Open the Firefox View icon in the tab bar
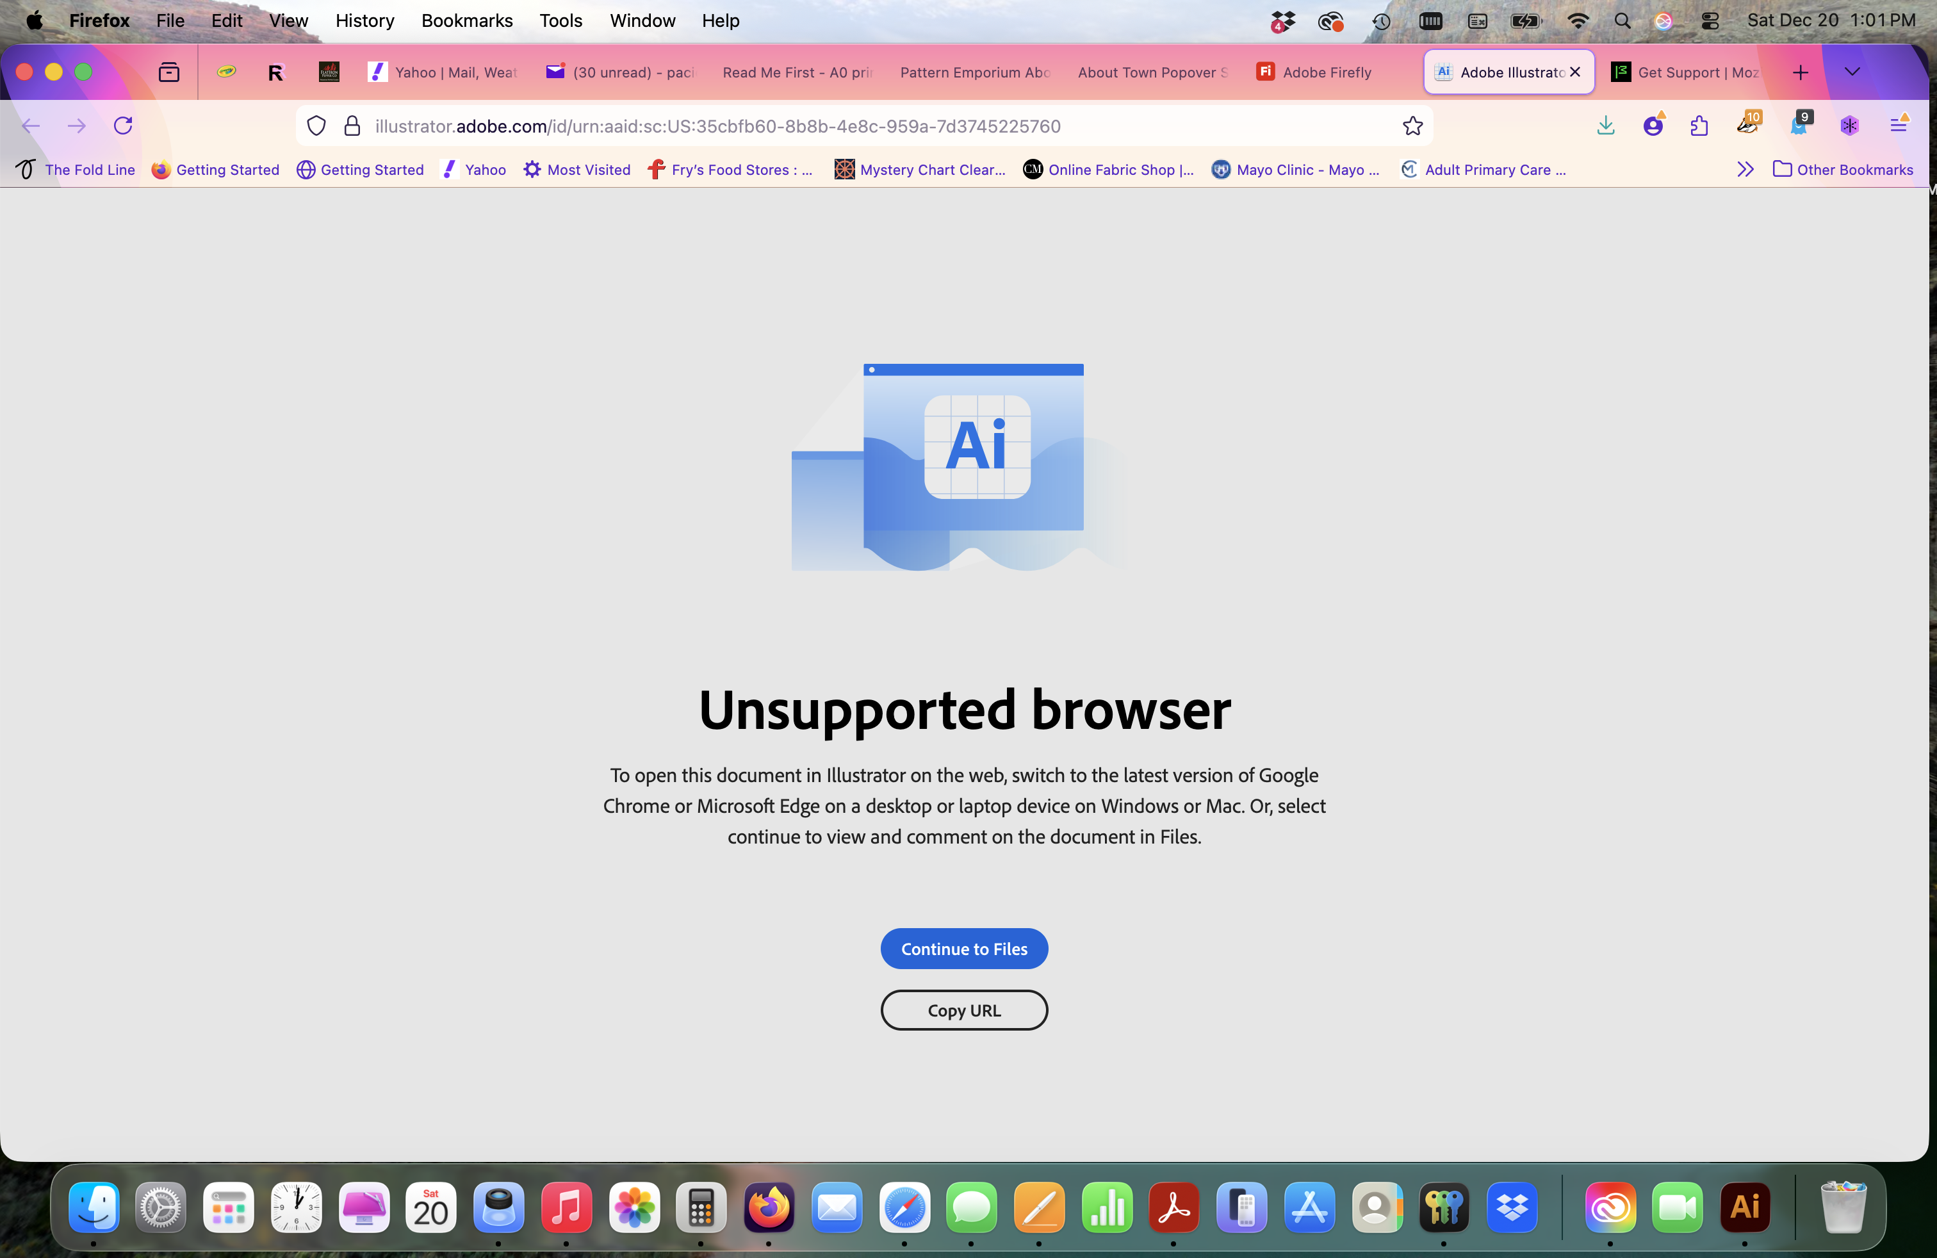Screen dimensions: 1937x1258 (x=168, y=72)
